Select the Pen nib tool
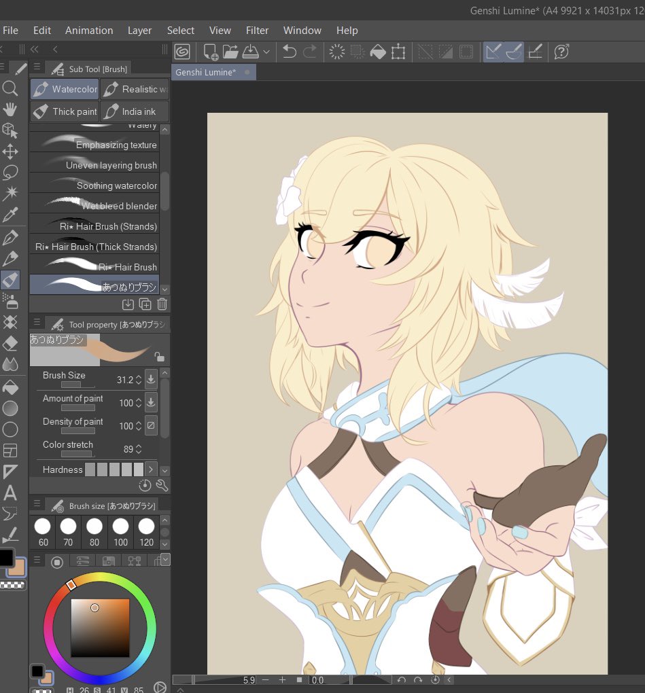Image resolution: width=645 pixels, height=693 pixels. click(10, 238)
